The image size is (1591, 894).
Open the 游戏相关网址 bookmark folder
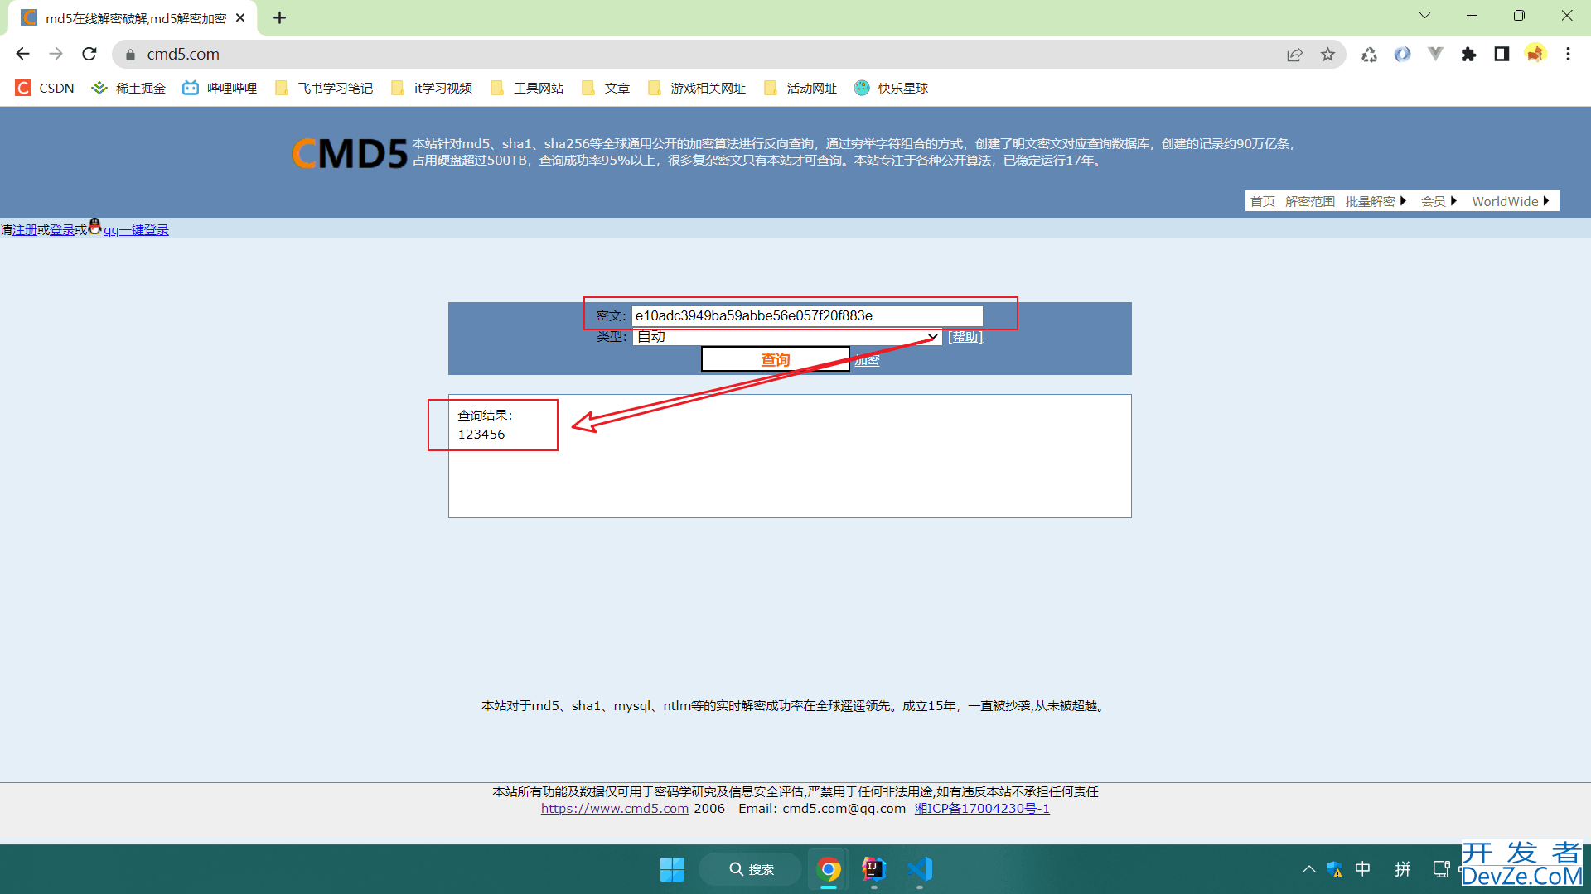click(697, 88)
